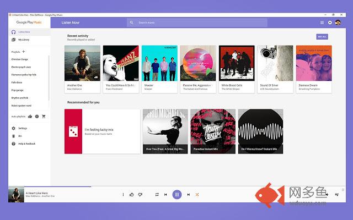
Task: Open the Sound Of Silver album cover
Action: (x=275, y=63)
